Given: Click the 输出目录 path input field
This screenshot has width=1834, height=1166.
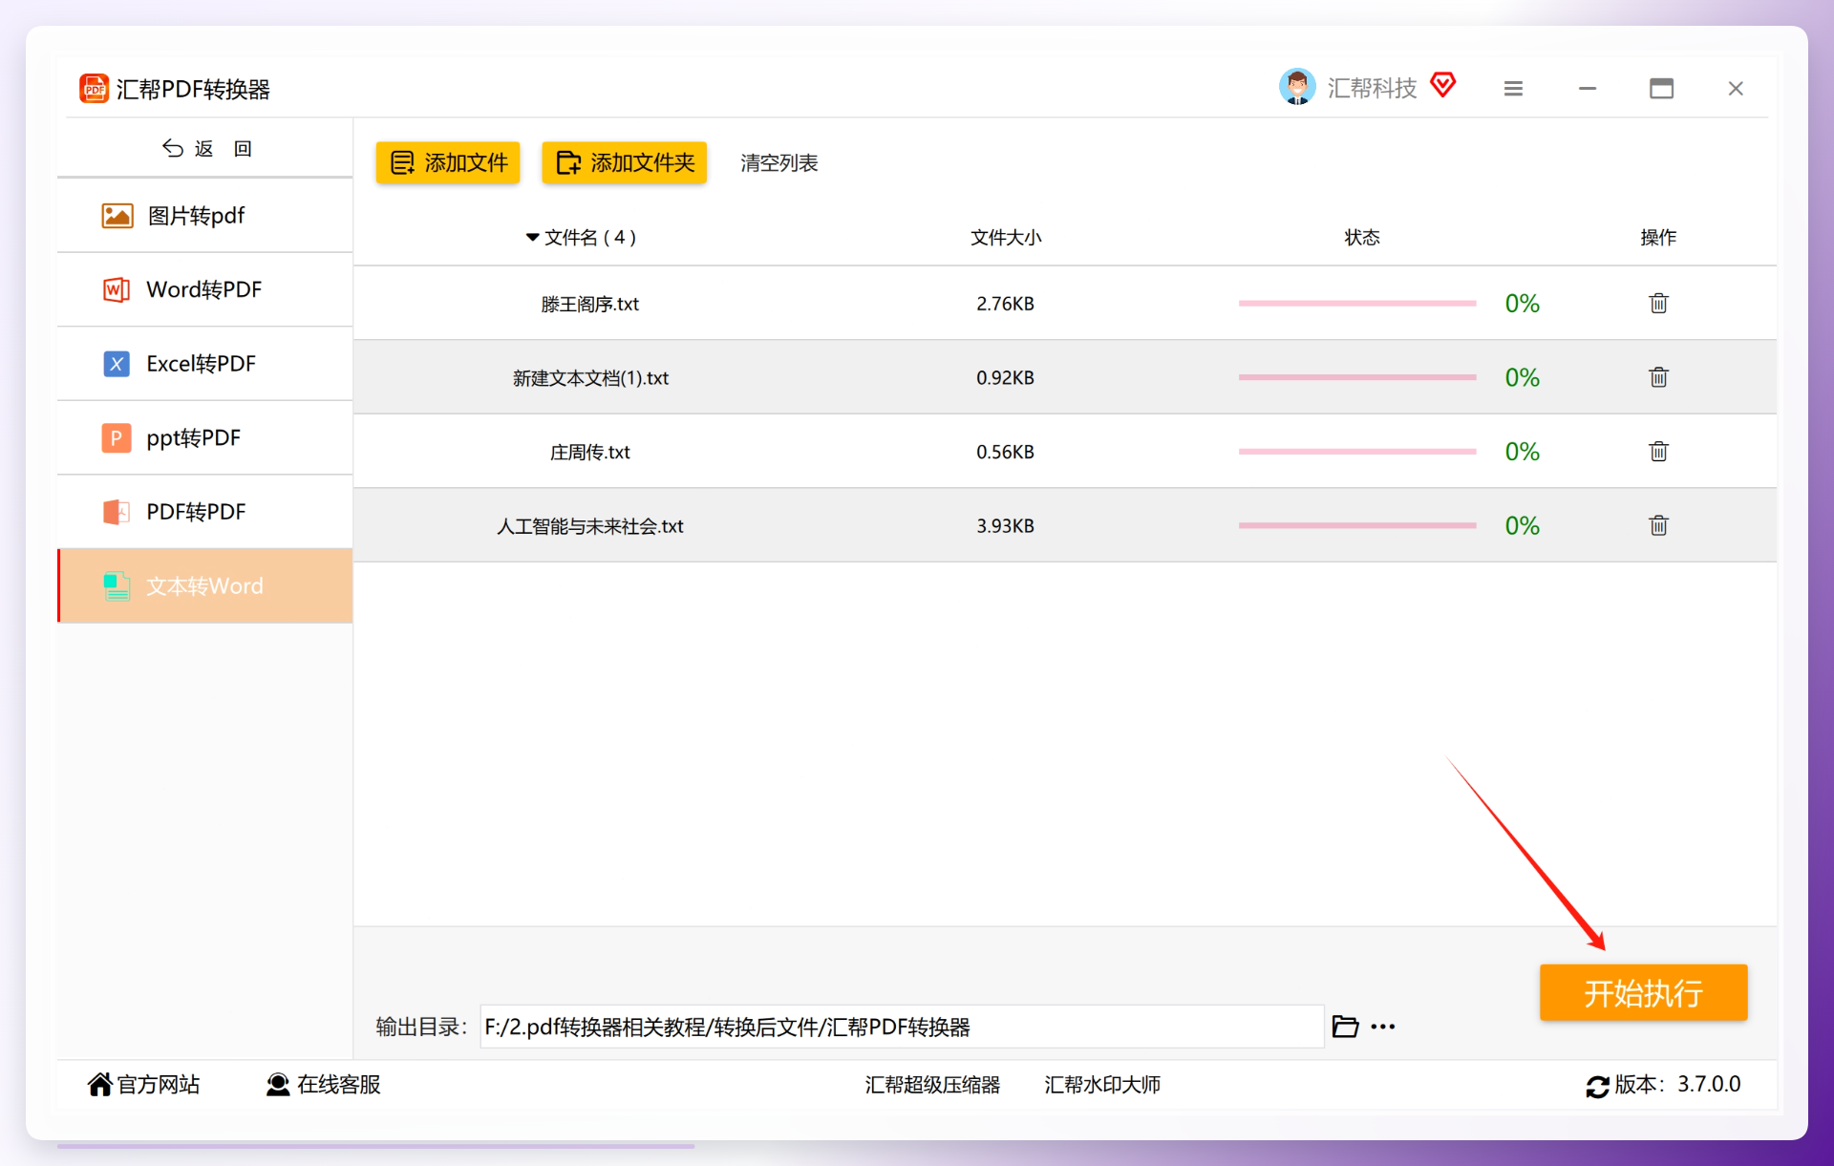Looking at the screenshot, I should tap(902, 1027).
